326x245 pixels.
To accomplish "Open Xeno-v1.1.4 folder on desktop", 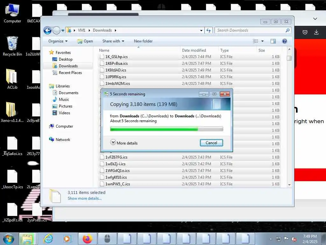I will coord(12,112).
